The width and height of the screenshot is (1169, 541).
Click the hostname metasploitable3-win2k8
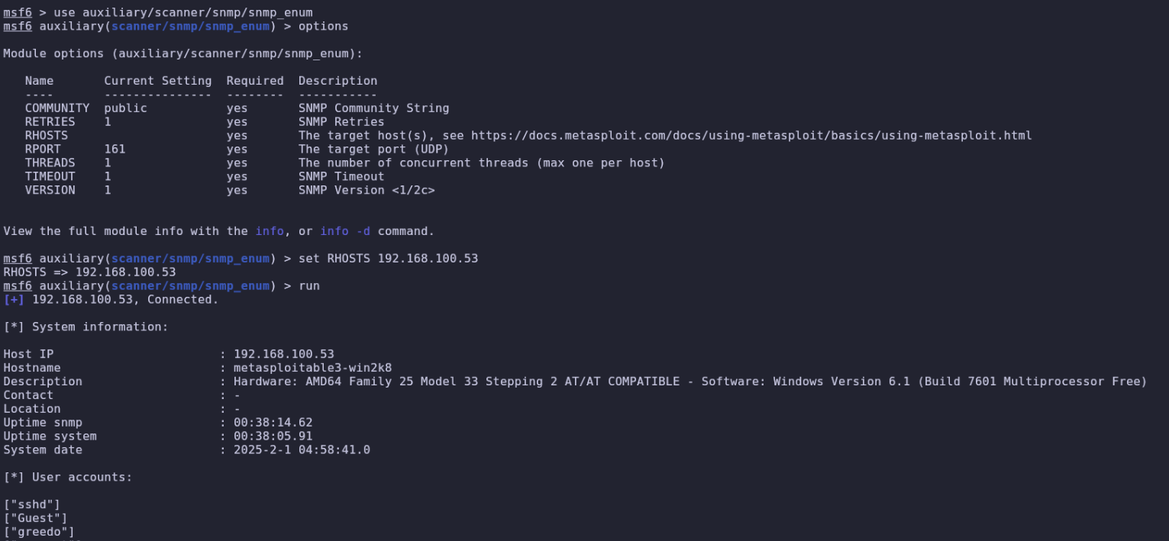tap(312, 368)
